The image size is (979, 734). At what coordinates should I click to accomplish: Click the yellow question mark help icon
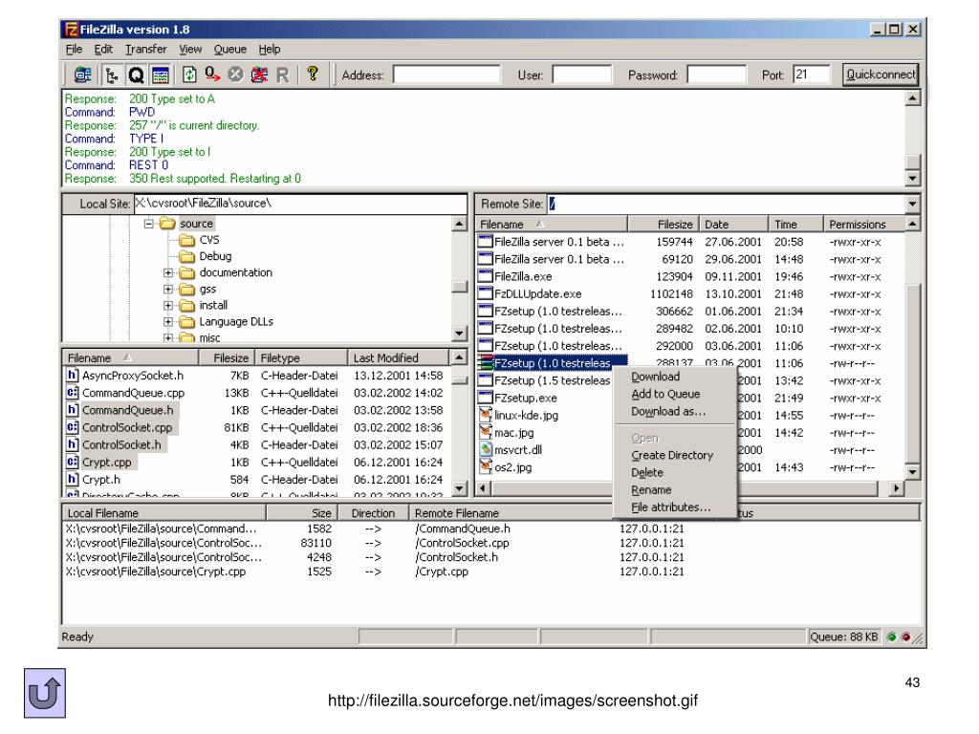(x=313, y=75)
